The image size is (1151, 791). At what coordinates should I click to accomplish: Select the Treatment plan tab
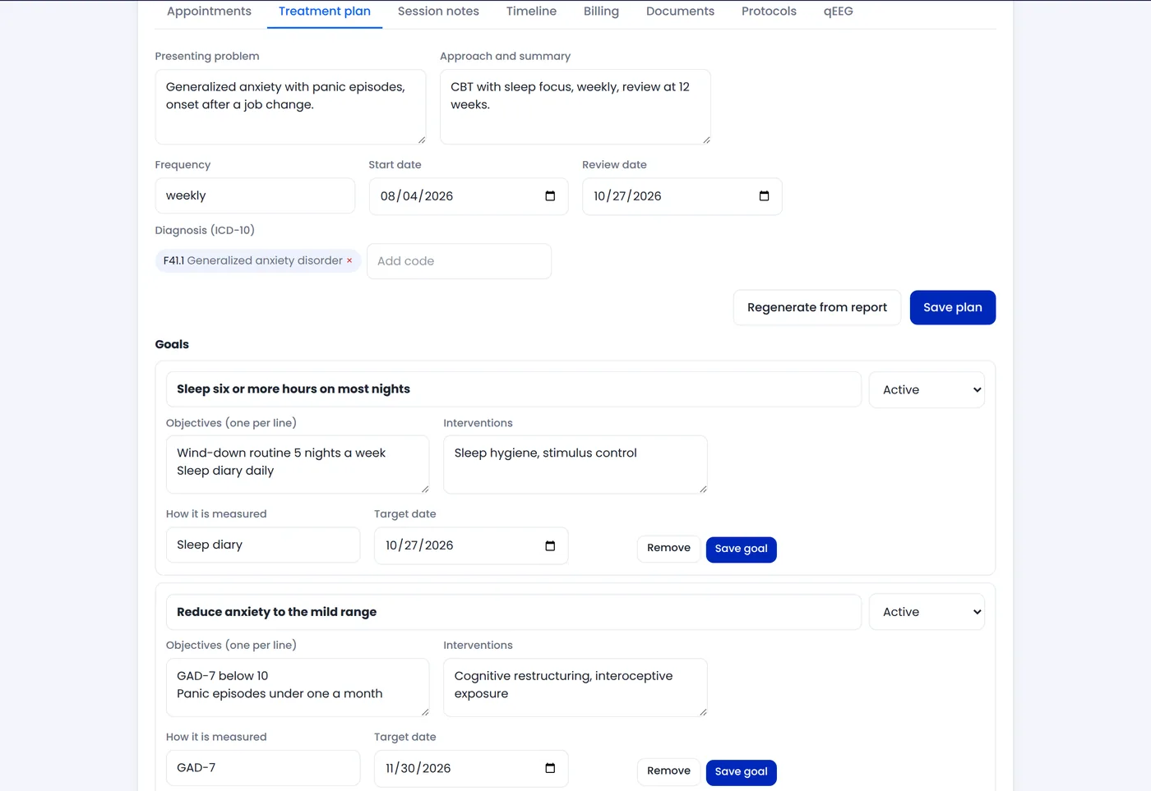point(325,11)
